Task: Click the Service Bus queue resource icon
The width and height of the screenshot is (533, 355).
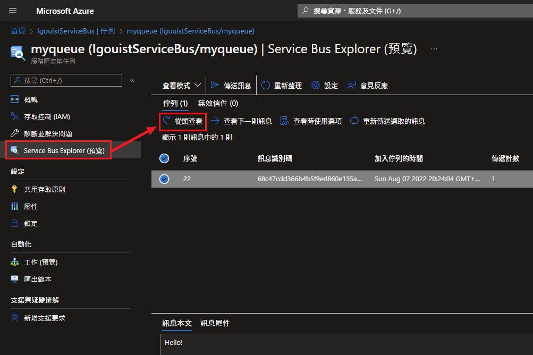Action: (x=18, y=53)
